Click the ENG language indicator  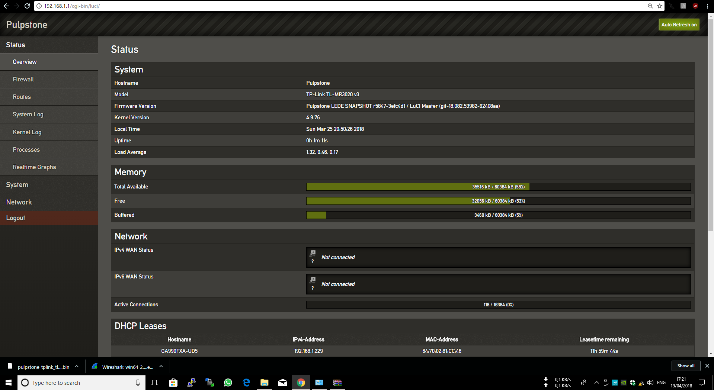(661, 383)
